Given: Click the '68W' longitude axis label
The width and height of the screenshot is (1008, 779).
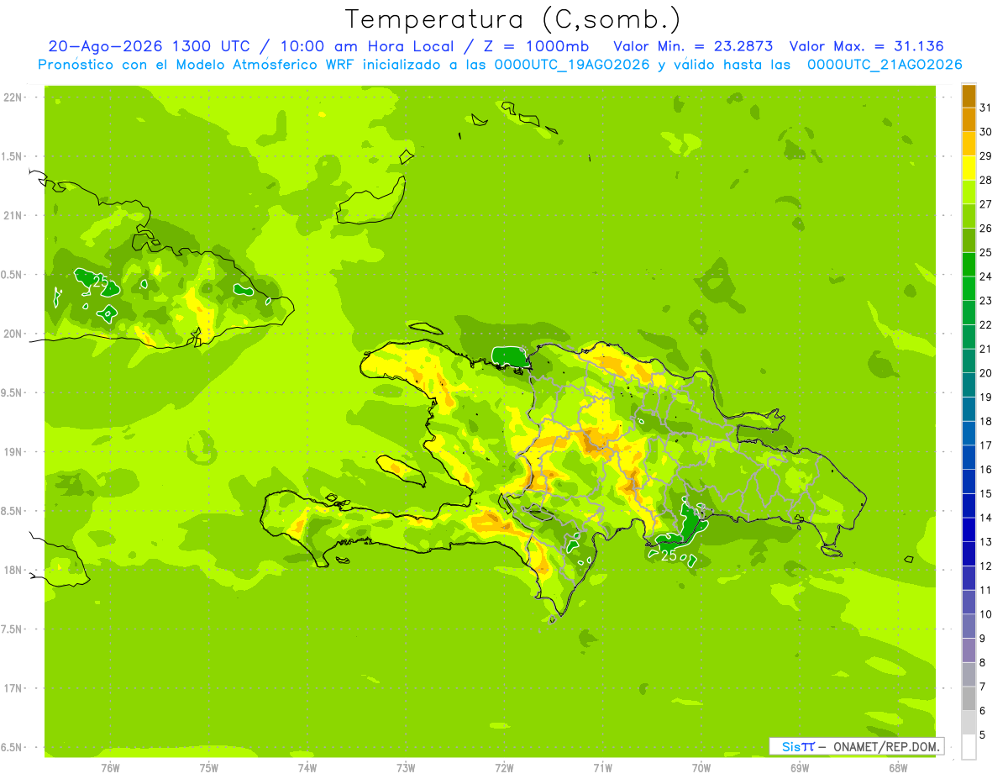Looking at the screenshot, I should 898,767.
